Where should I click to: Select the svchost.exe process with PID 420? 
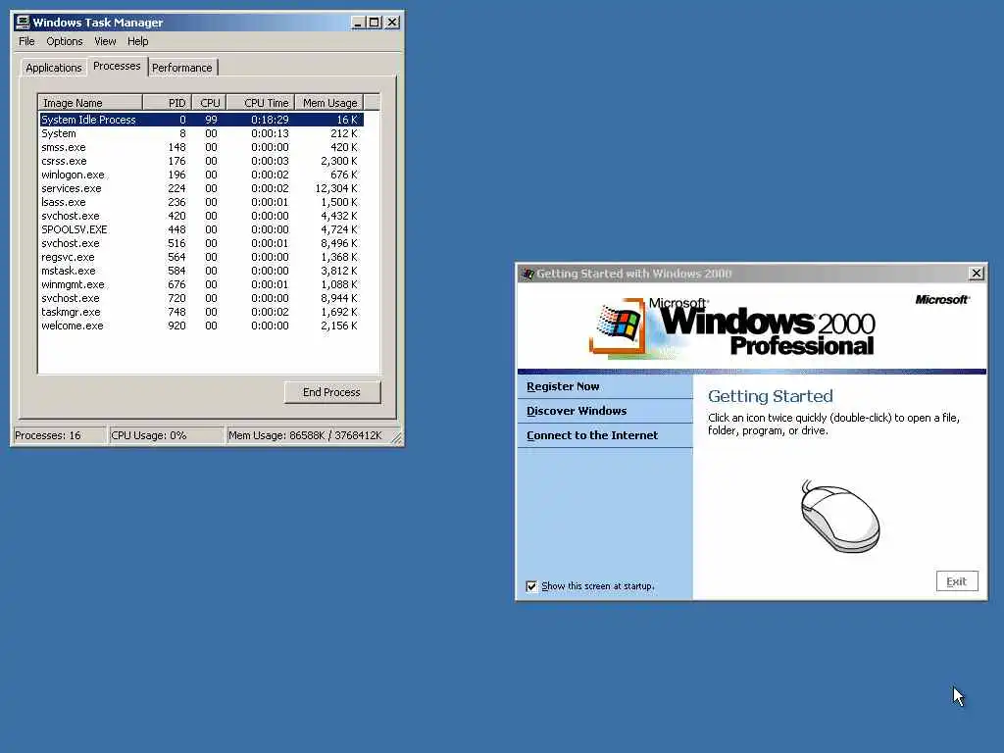point(201,216)
